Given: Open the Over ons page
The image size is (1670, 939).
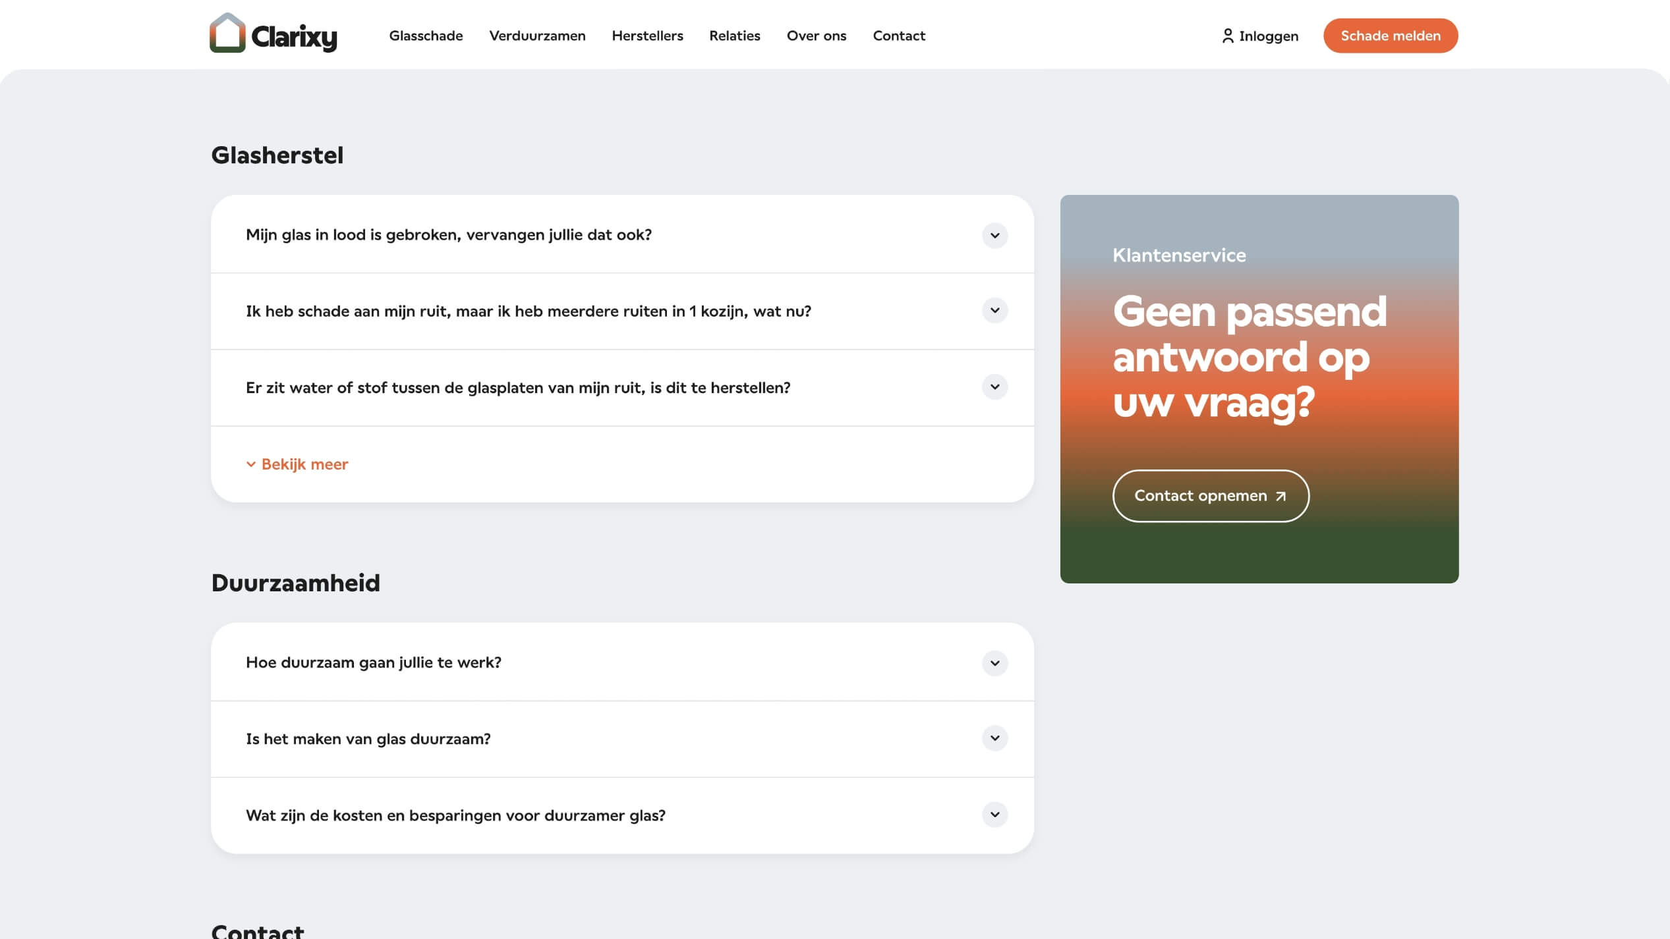Looking at the screenshot, I should pos(817,36).
